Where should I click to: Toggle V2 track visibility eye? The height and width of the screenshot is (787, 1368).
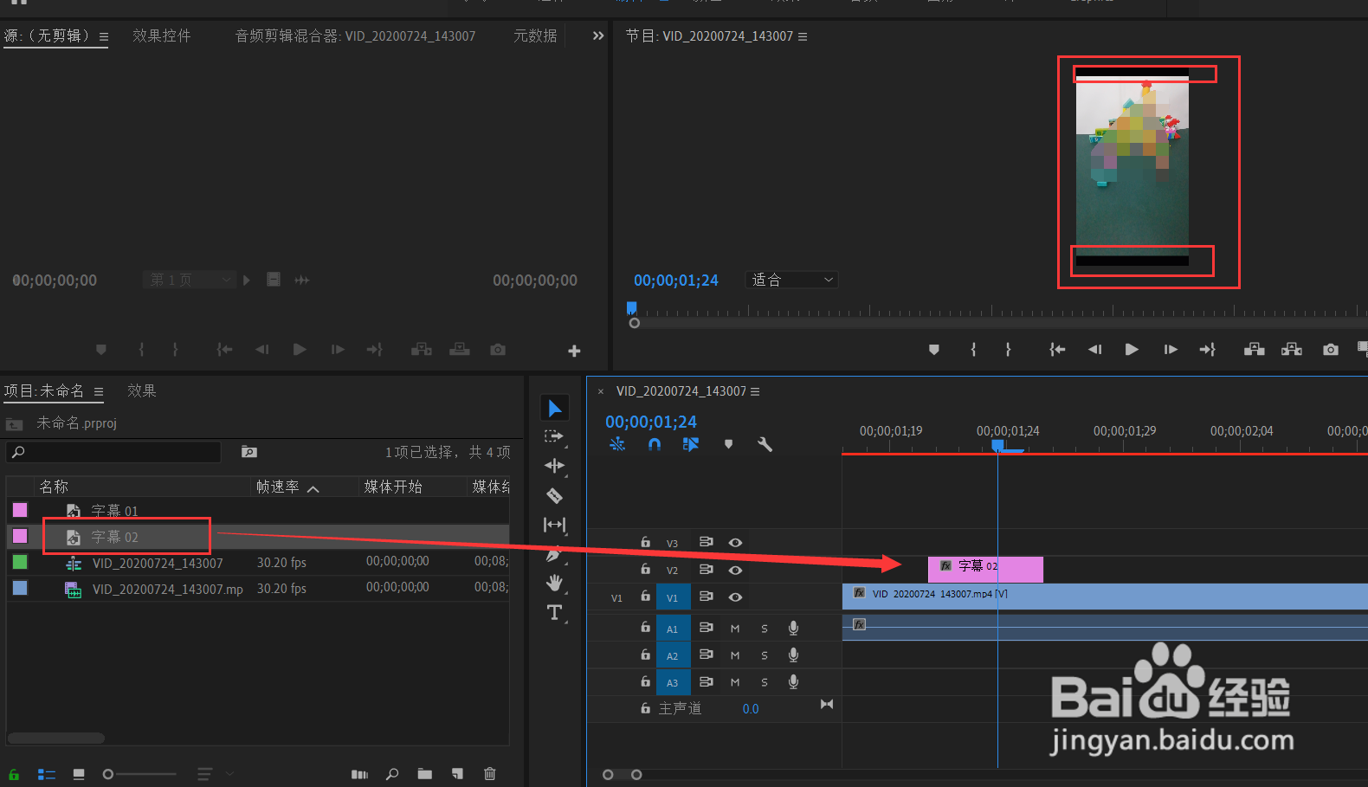coord(735,570)
